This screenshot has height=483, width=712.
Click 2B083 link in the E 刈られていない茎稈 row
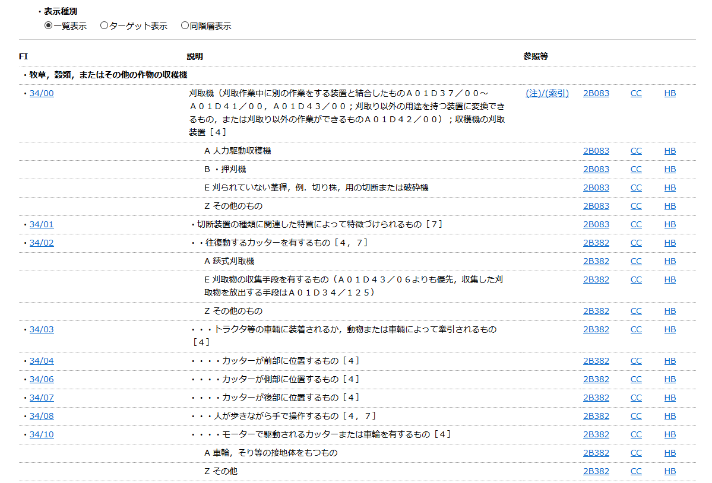click(596, 188)
